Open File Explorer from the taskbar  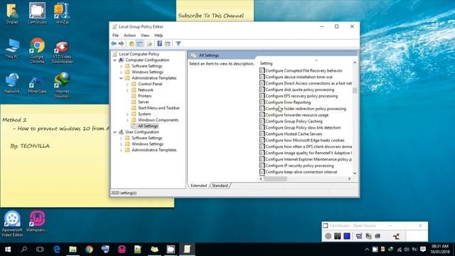[73, 250]
